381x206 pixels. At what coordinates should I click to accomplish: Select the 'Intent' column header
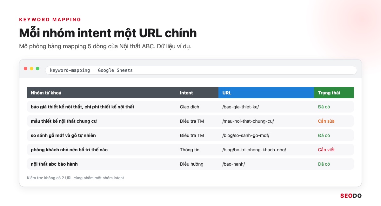click(x=197, y=93)
